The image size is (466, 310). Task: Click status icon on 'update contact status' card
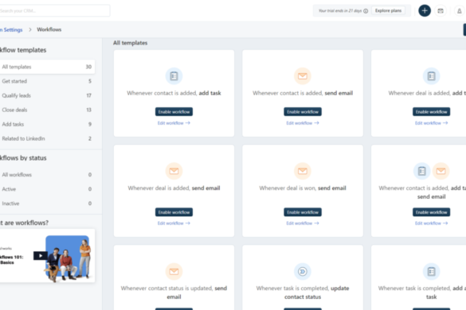click(303, 271)
